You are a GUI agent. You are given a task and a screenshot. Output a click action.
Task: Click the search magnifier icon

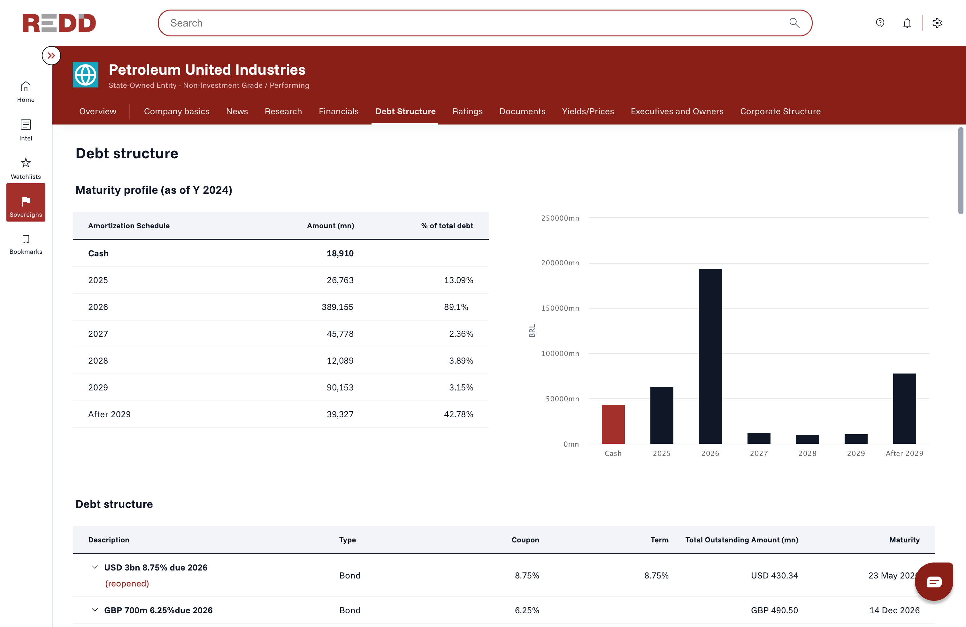pyautogui.click(x=794, y=23)
